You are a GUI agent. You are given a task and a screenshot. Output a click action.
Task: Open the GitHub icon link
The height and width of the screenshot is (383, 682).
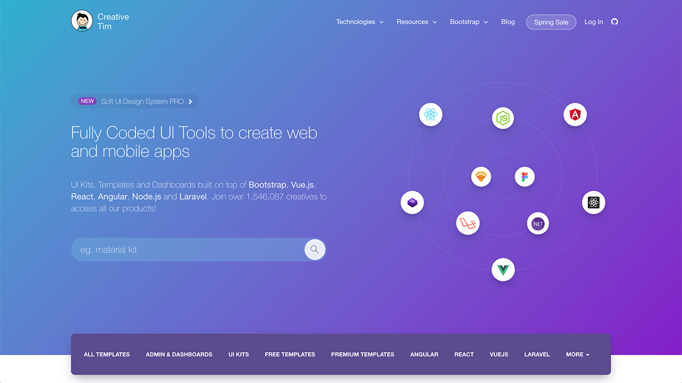pos(614,22)
